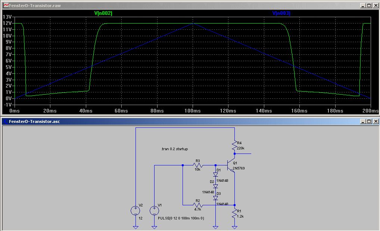
Task: Minimize the FensterD-Transistor.asc schematic window
Action: (363, 121)
